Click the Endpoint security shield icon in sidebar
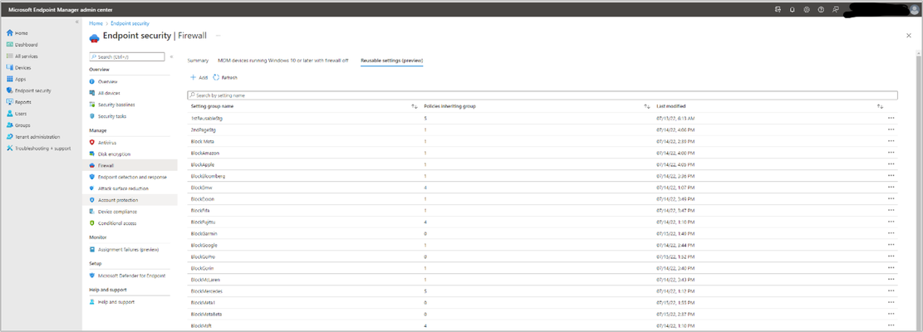Image resolution: width=923 pixels, height=332 pixels. 9,90
